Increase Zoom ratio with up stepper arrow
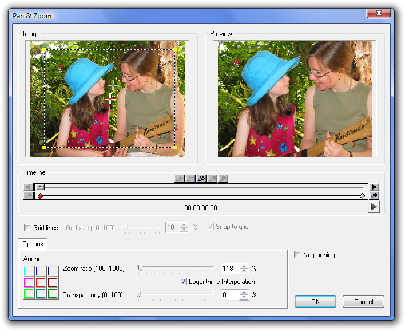The height and width of the screenshot is (331, 405). 244,266
